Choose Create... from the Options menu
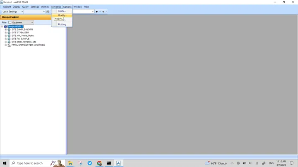The image size is (298, 167). point(62,11)
